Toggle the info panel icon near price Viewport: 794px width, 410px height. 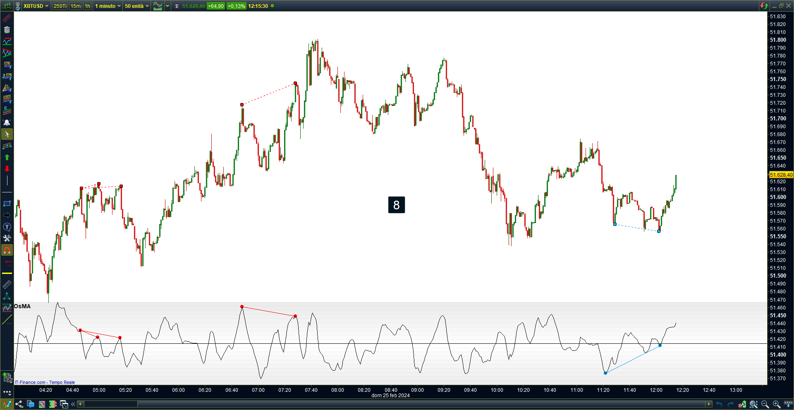pyautogui.click(x=177, y=6)
